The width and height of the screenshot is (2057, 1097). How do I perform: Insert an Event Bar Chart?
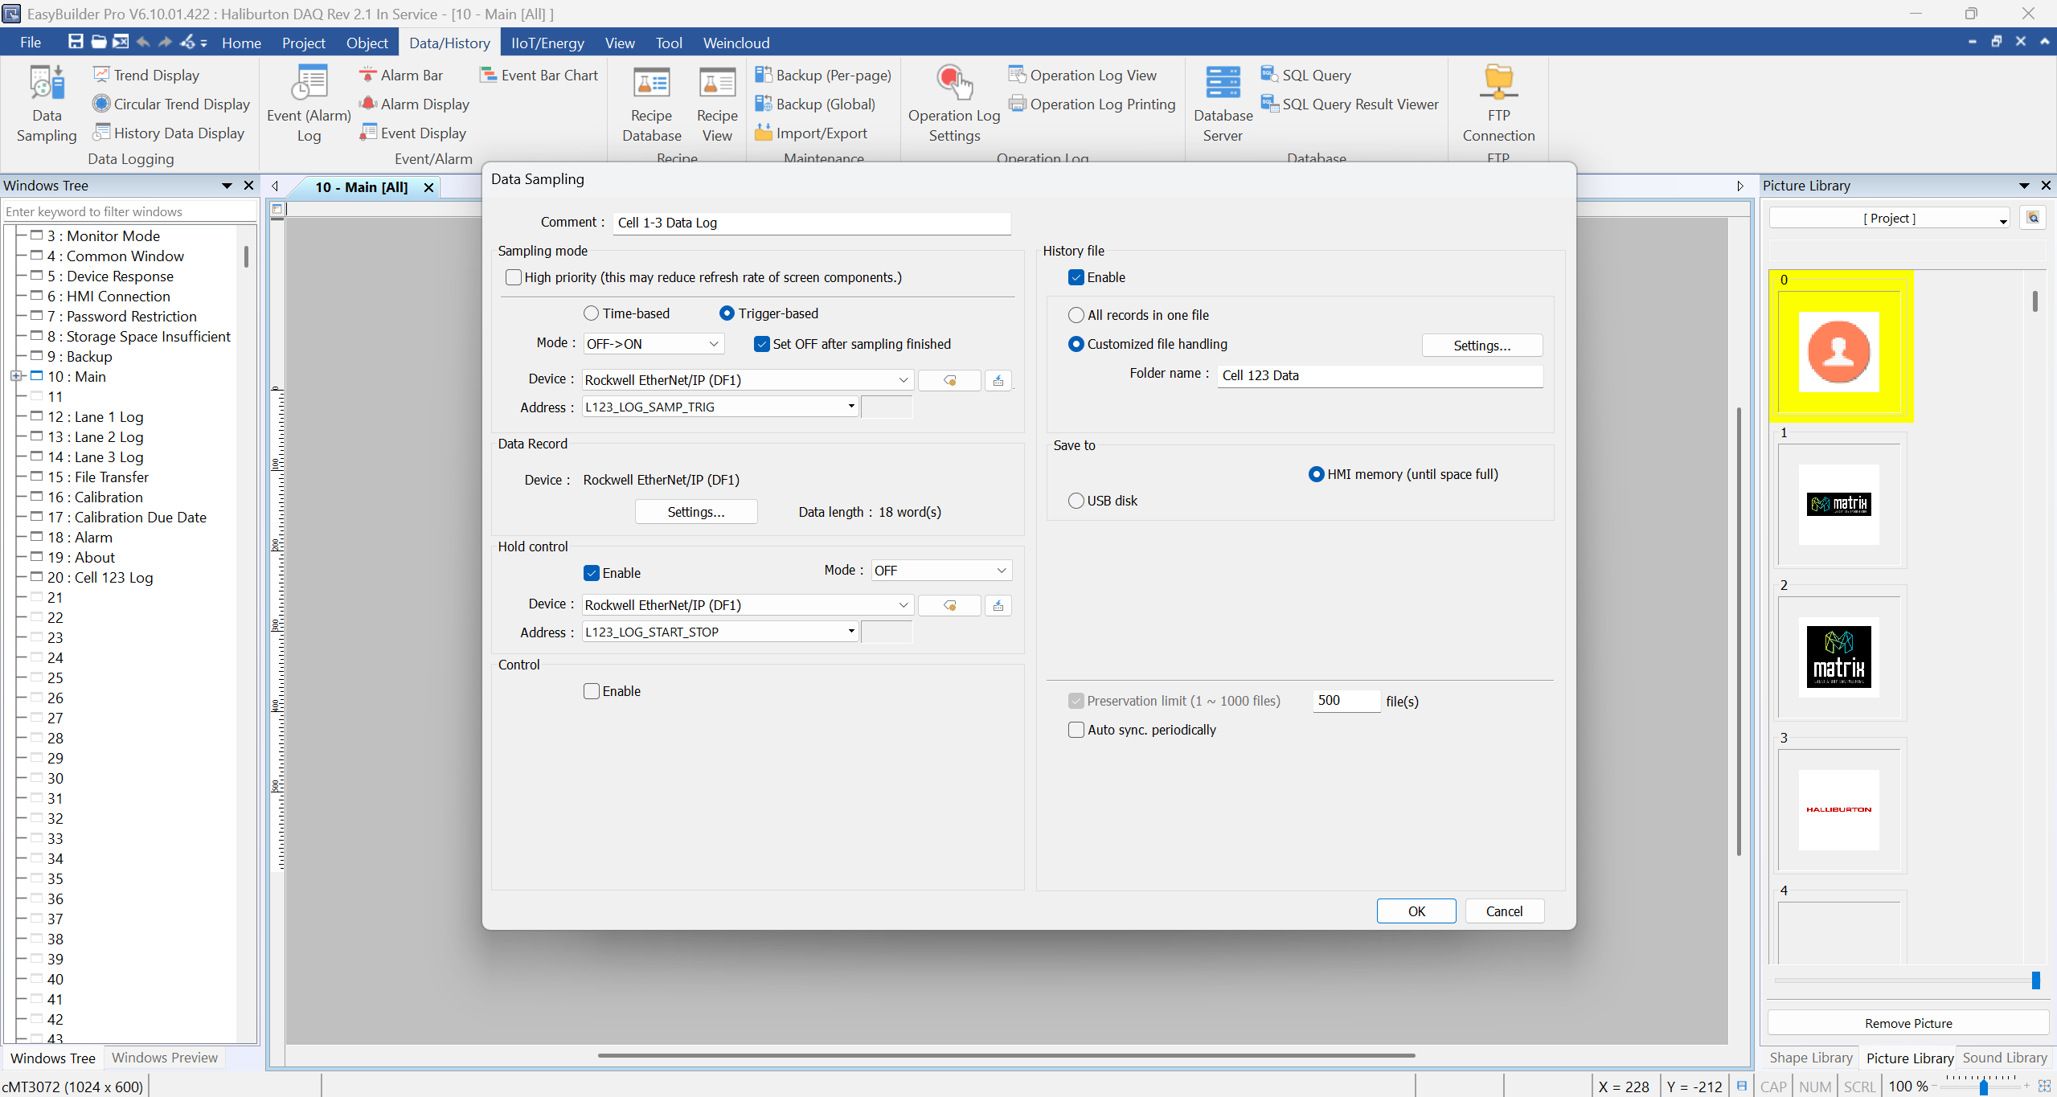tap(538, 75)
